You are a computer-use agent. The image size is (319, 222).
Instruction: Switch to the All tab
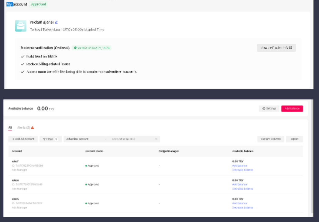click(10, 128)
